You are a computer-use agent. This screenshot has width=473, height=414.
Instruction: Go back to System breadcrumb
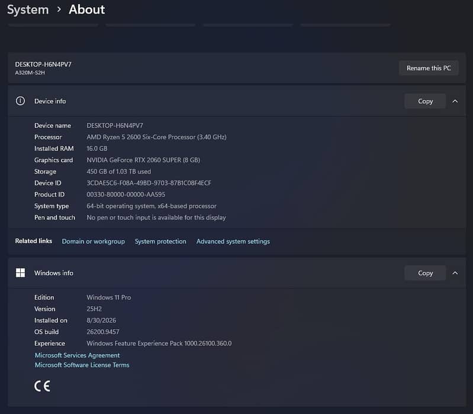click(x=28, y=9)
